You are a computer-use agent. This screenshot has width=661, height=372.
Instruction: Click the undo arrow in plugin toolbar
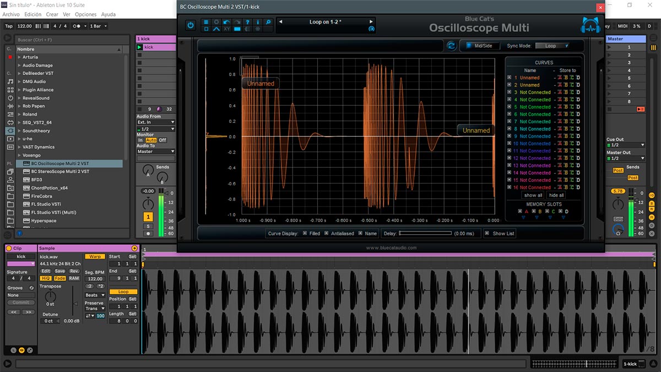click(x=227, y=22)
